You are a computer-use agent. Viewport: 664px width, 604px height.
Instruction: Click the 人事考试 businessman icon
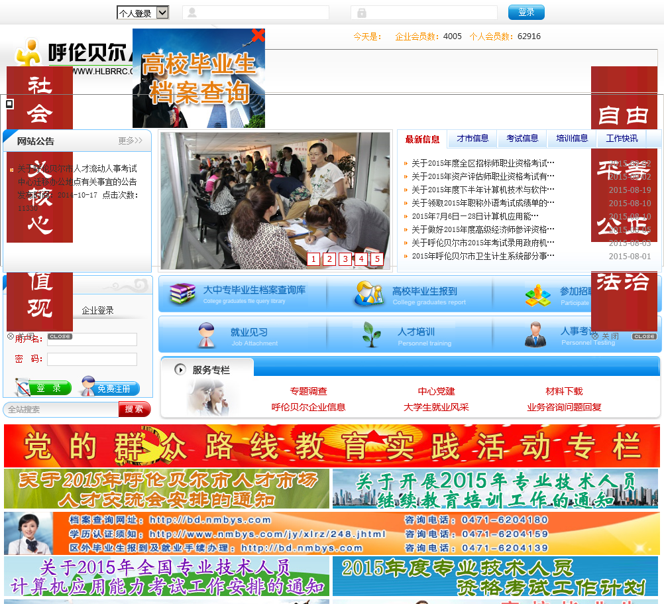[535, 335]
